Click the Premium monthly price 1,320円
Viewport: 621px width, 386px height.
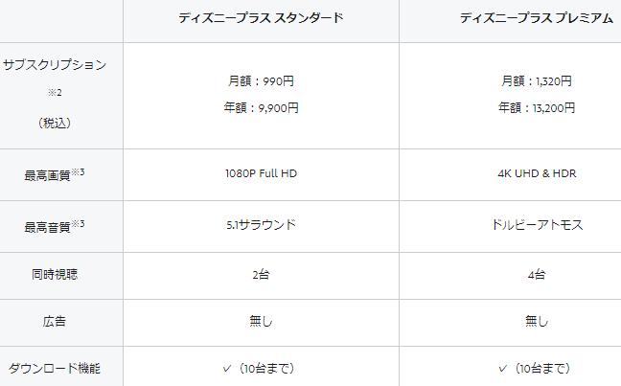537,81
